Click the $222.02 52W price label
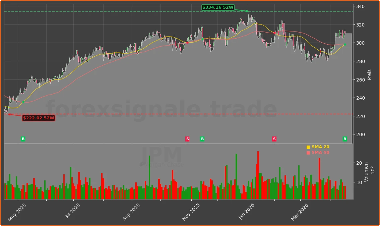Viewport: 380px width, 226px height. click(x=39, y=118)
